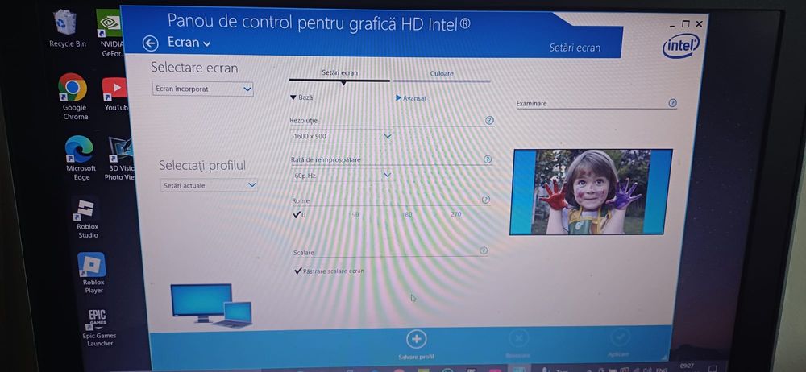
Task: Open the Selectare ecran dropdown
Action: (203, 89)
